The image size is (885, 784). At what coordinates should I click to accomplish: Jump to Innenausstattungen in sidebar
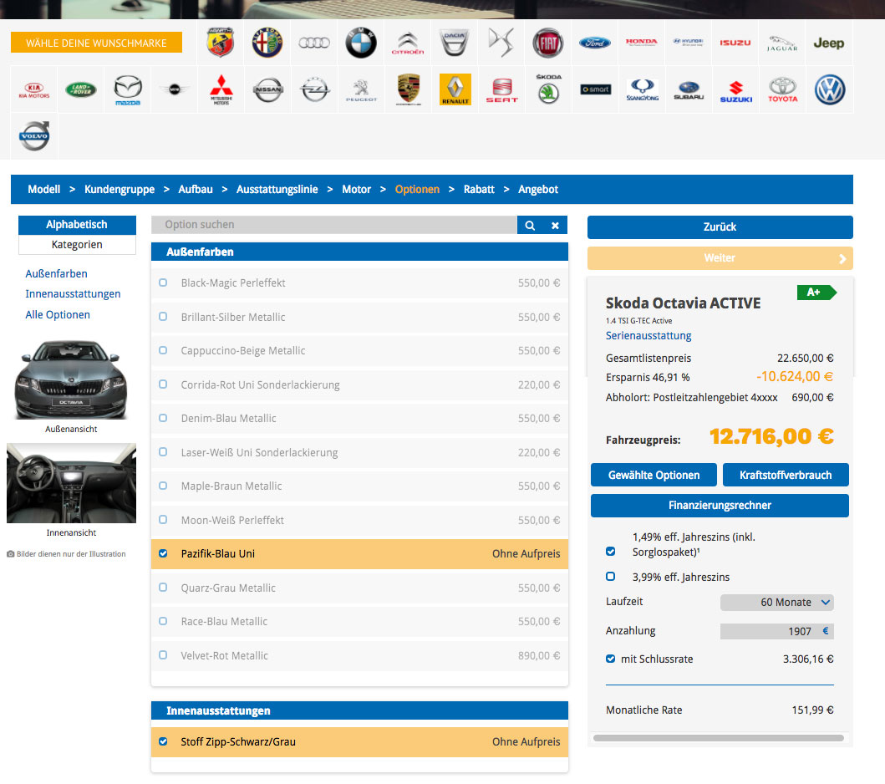[73, 294]
